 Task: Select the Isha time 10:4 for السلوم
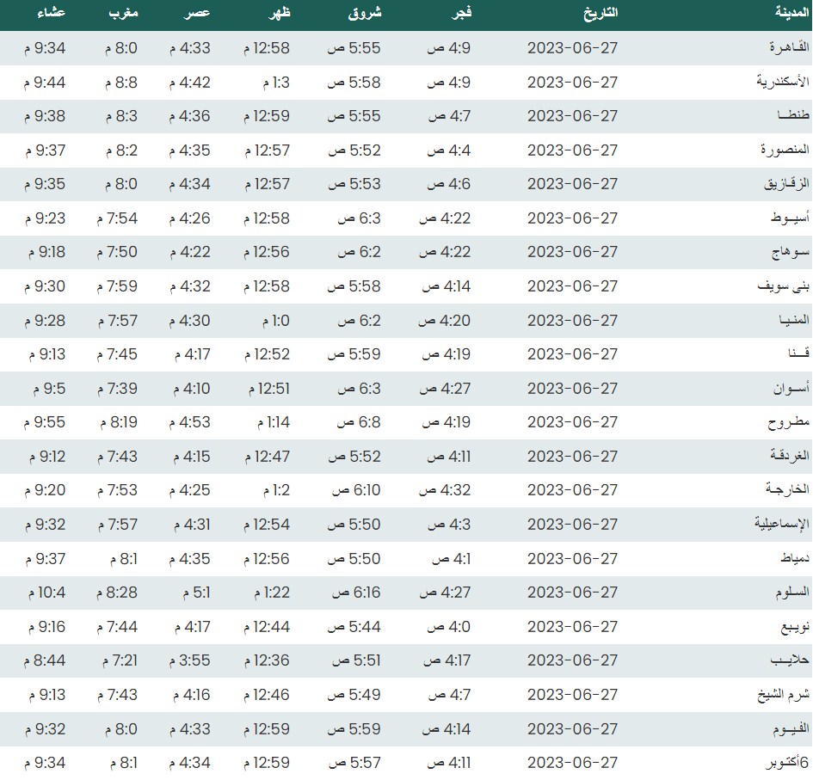click(x=46, y=593)
